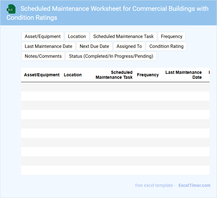Click the Frequency column header
This screenshot has width=217, height=198.
tap(148, 75)
